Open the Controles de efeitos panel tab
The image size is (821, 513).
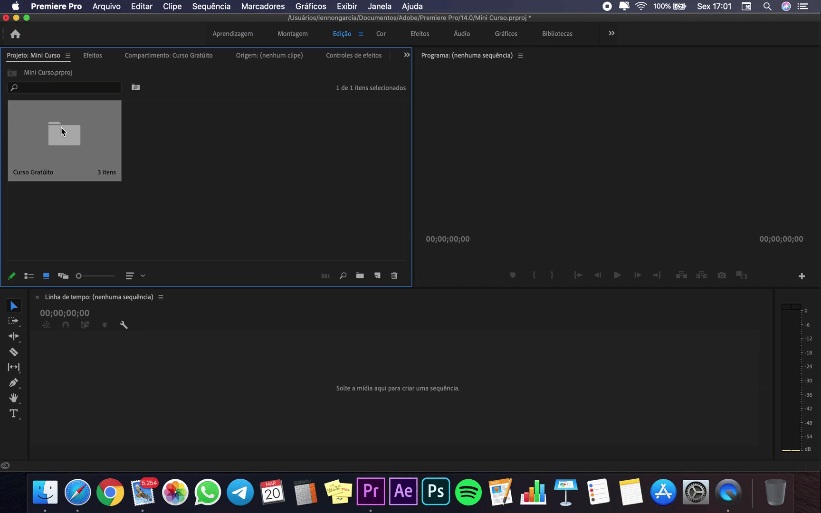click(x=353, y=56)
